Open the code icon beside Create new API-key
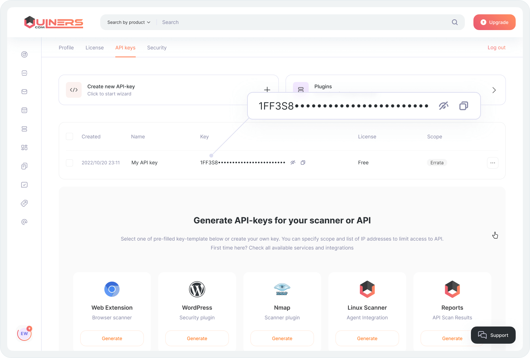530x358 pixels. tap(74, 90)
